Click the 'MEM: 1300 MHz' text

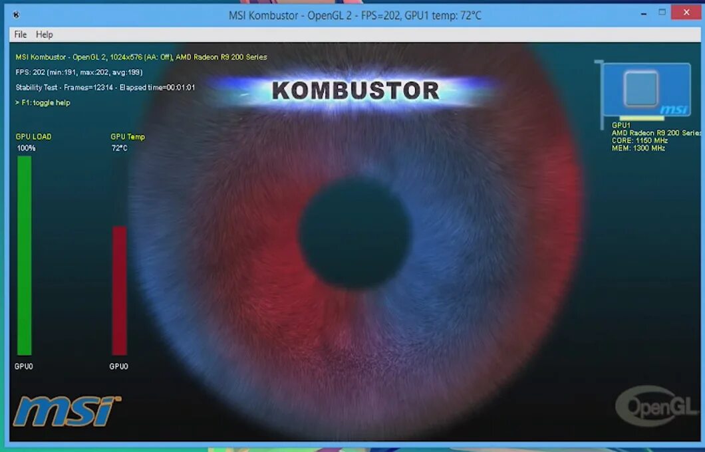(638, 148)
